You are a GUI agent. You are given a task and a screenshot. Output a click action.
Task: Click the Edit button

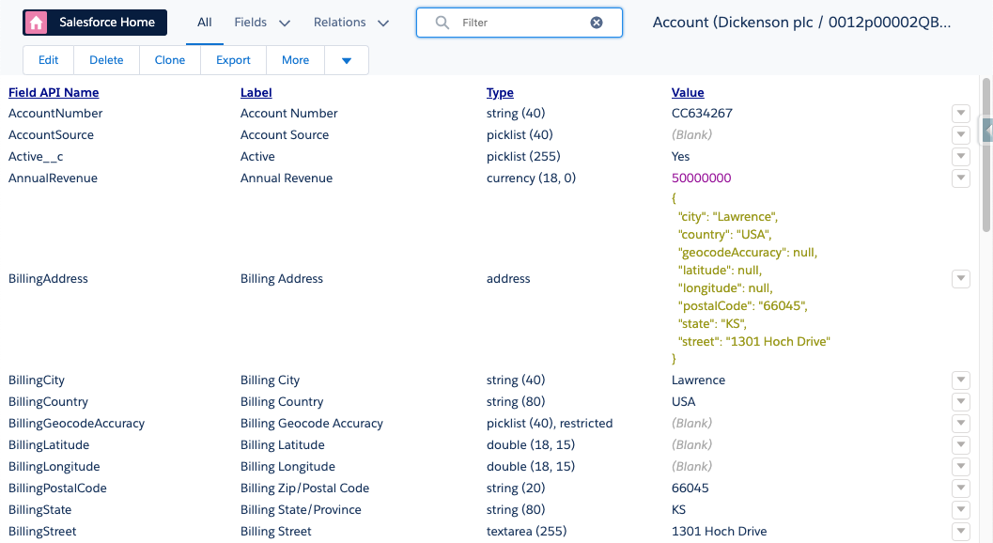[48, 60]
